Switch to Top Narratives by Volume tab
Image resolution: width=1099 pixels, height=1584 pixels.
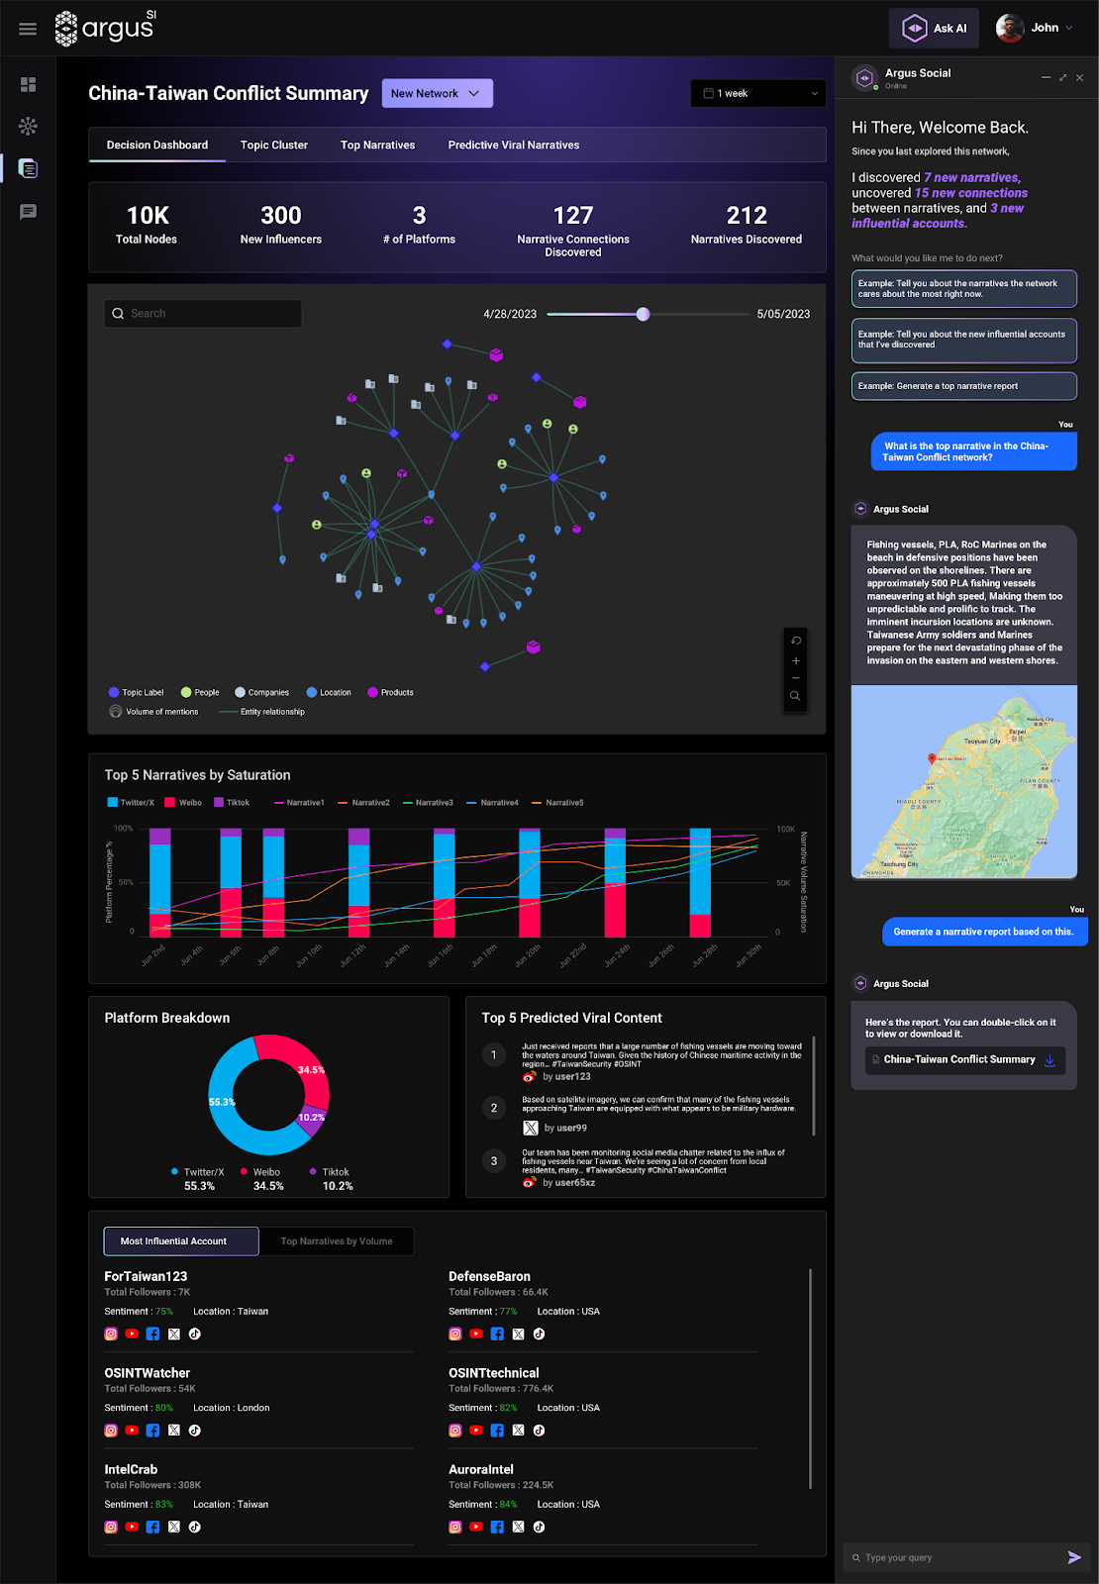(x=336, y=1241)
